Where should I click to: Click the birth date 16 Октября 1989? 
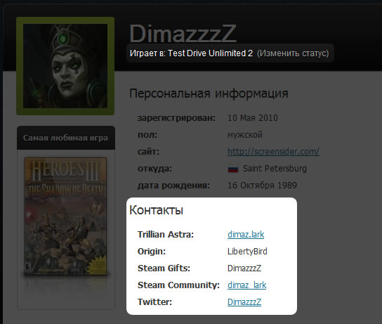click(x=262, y=186)
